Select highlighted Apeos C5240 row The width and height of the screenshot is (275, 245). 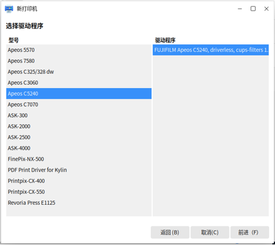[x=79, y=93]
